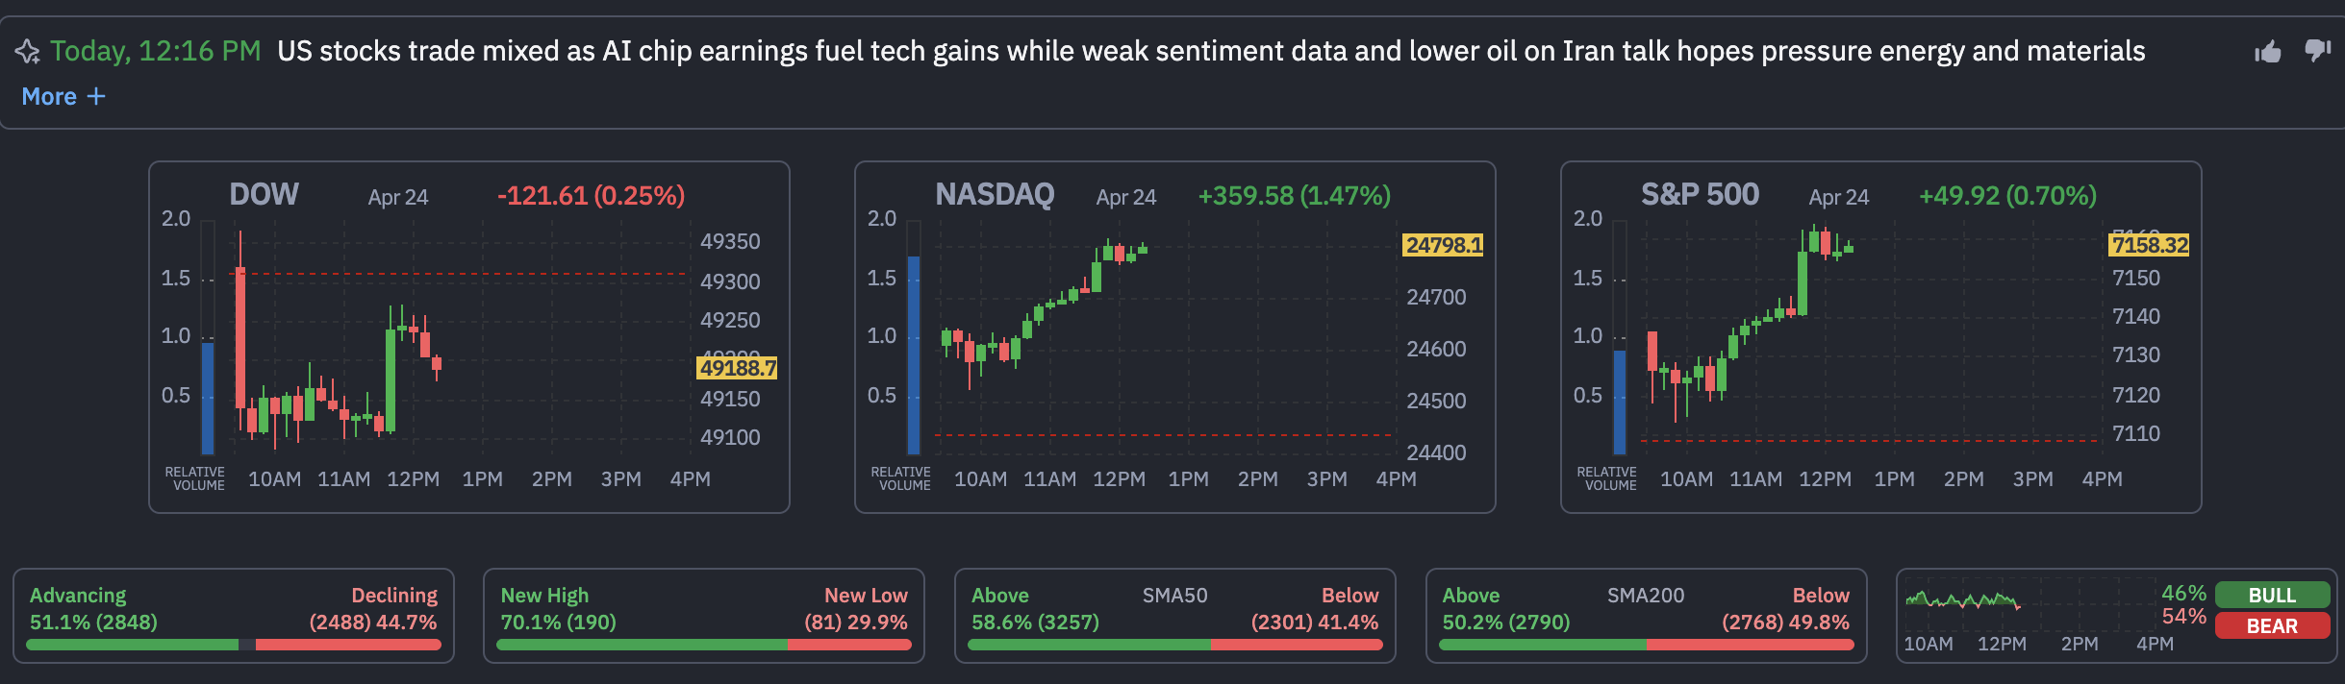Click the highlighted 49188.7 DOW price tag
This screenshot has width=2345, height=684.
pyautogui.click(x=738, y=367)
